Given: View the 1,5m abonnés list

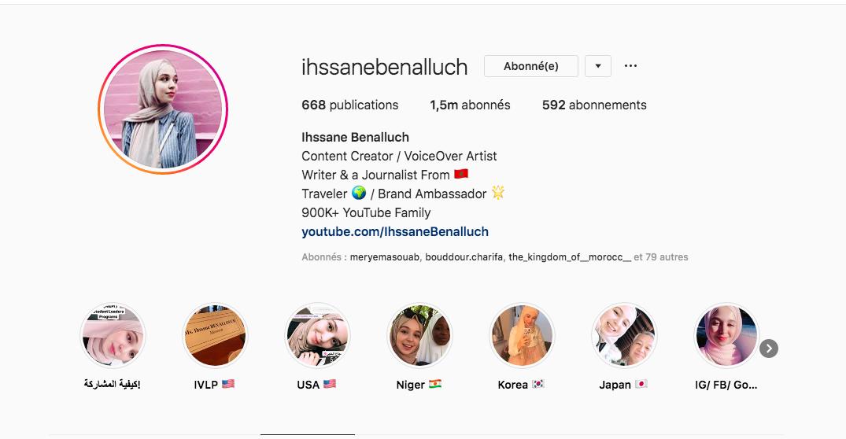Looking at the screenshot, I should click(x=470, y=105).
